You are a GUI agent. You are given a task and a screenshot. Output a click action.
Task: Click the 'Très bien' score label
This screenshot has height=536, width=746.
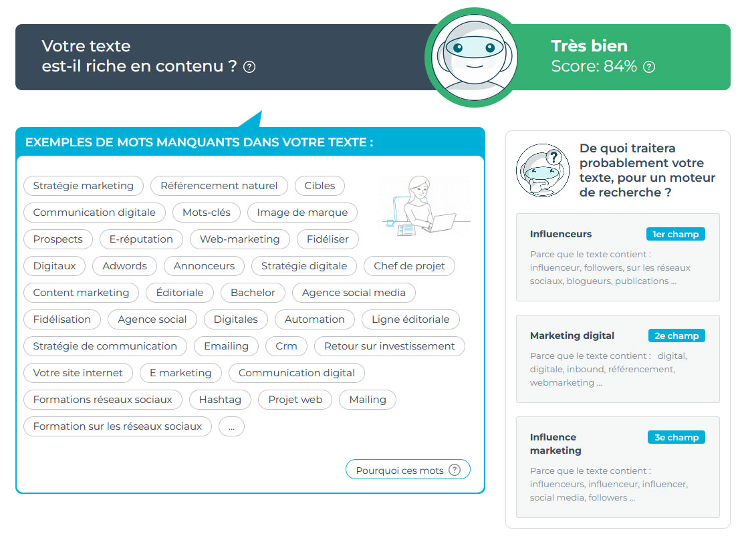click(x=589, y=45)
